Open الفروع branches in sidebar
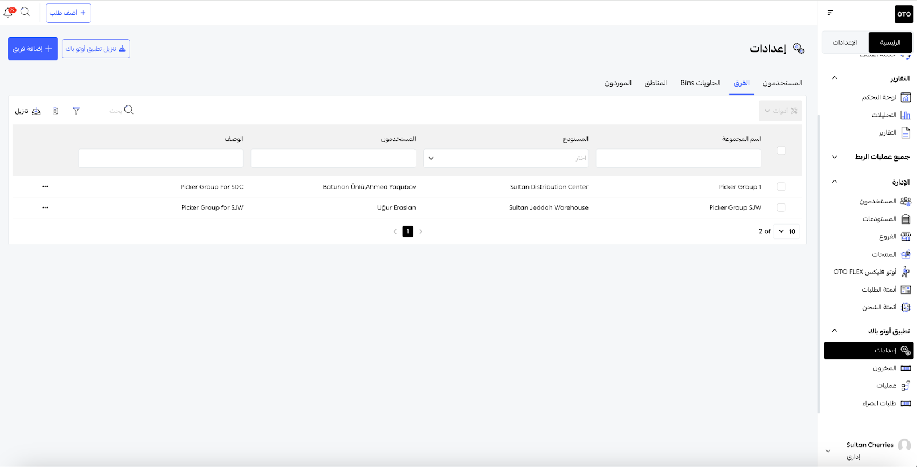 tap(895, 237)
